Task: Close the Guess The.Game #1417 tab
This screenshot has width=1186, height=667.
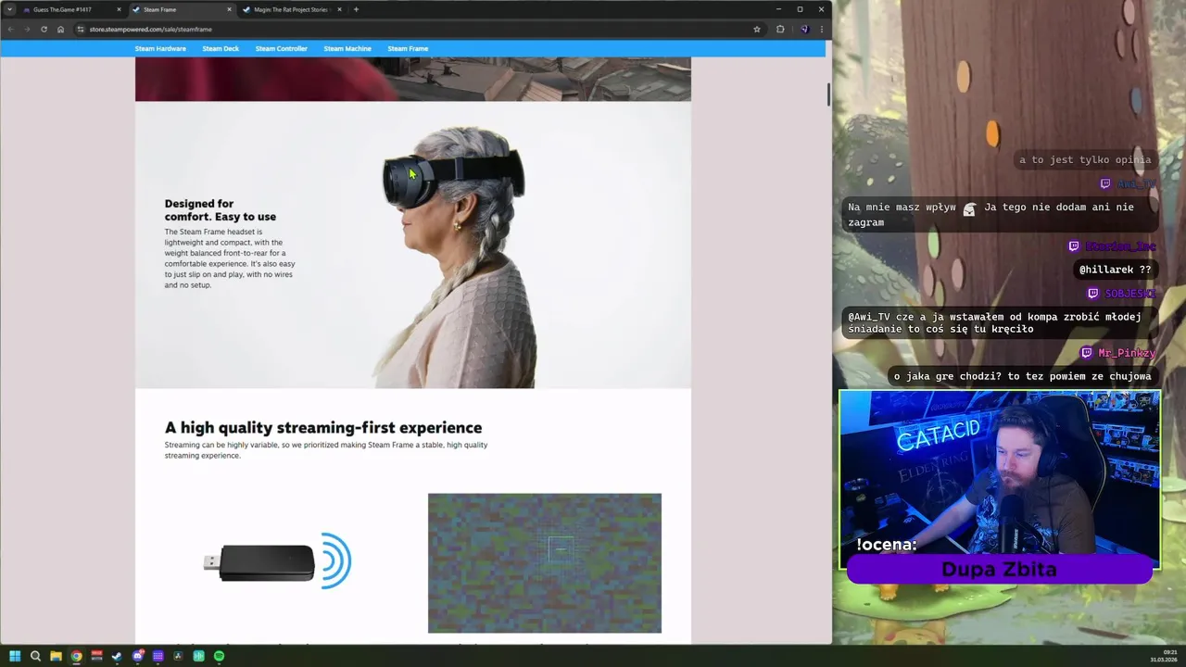Action: point(119,9)
